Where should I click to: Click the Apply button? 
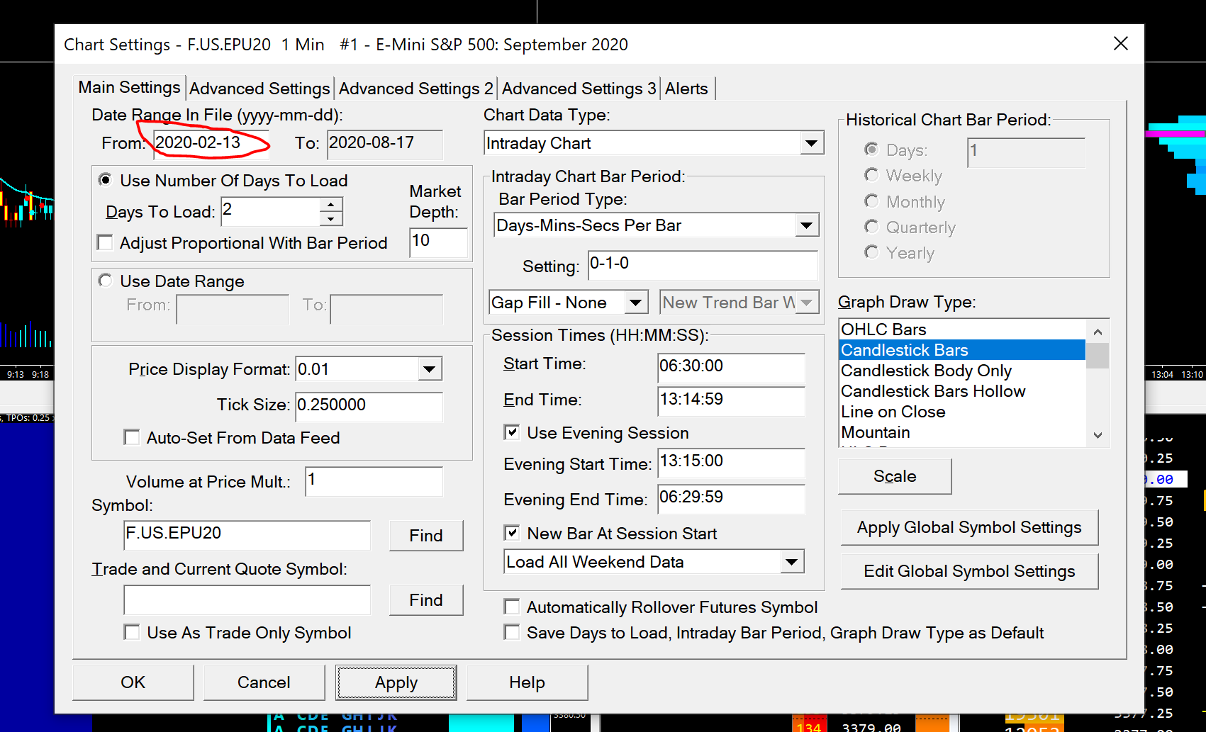[396, 682]
